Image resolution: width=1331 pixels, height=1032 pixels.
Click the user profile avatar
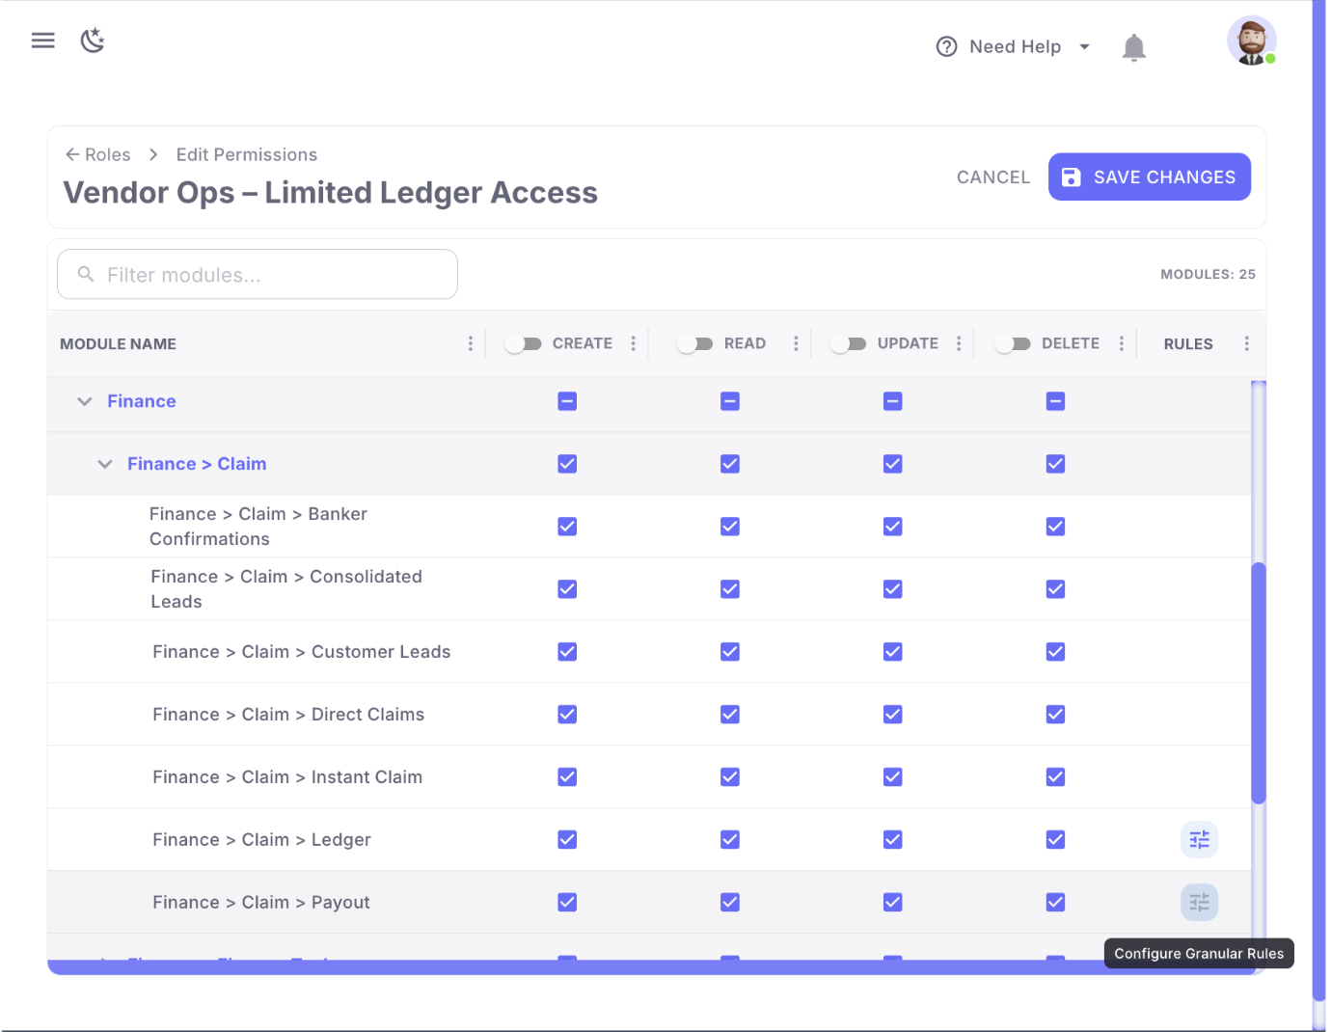click(1251, 41)
